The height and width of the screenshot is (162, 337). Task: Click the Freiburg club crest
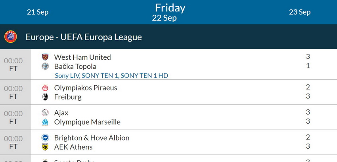[45, 97]
